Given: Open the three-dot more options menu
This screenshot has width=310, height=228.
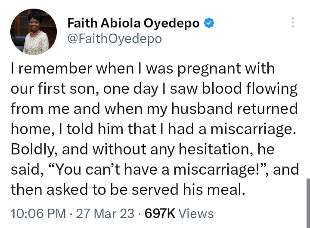Looking at the screenshot, I should (x=293, y=22).
